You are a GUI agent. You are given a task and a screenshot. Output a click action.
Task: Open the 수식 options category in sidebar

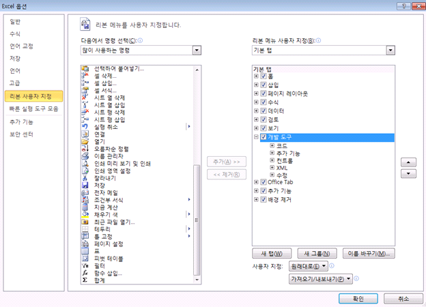coord(15,34)
